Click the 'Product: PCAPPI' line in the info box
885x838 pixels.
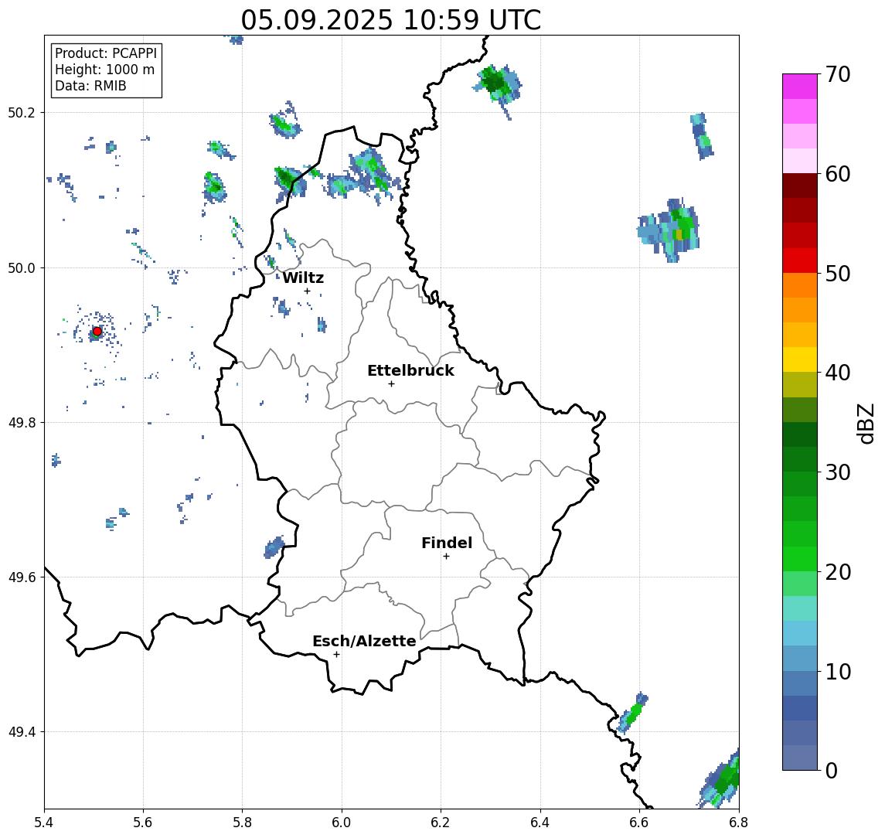point(106,53)
